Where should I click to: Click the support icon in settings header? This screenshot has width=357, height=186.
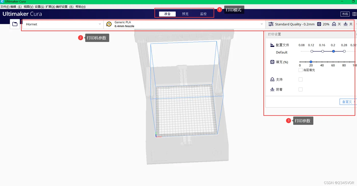(334, 24)
